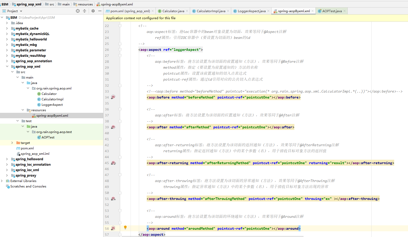Click gutter aspect icon on line 39
Viewport: 408px width, 237px height.
[113, 127]
